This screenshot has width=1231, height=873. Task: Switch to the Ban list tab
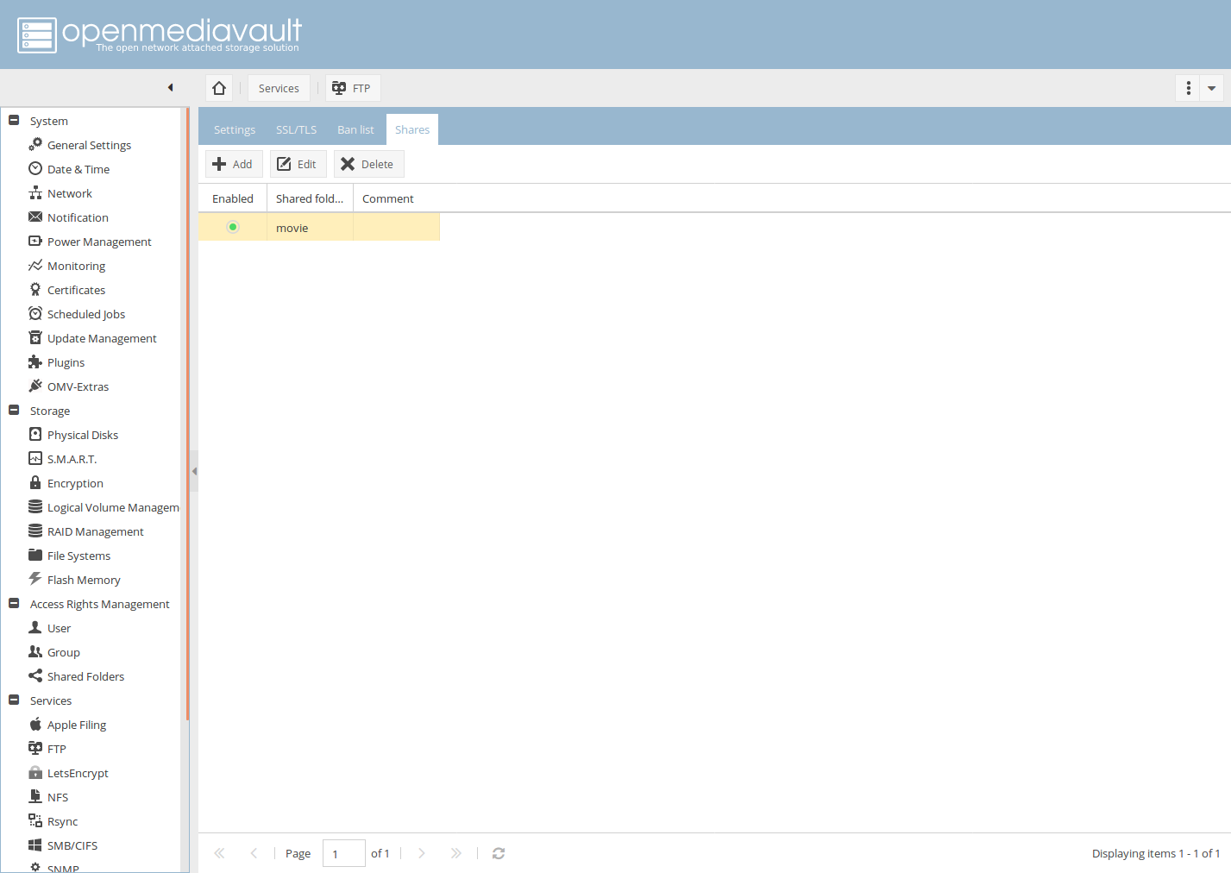pyautogui.click(x=355, y=129)
